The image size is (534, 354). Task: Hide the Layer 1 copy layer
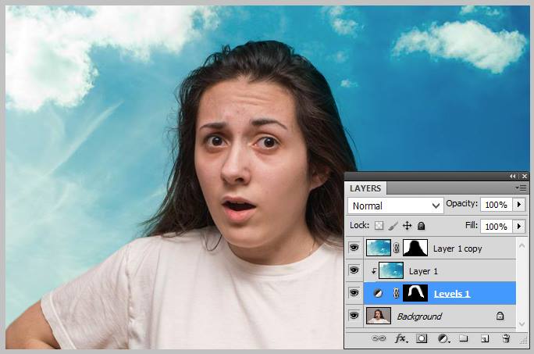tap(354, 248)
